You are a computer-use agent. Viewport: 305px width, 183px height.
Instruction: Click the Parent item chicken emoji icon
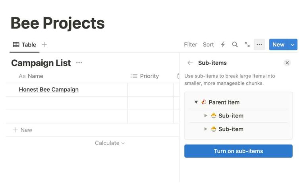coord(204,102)
